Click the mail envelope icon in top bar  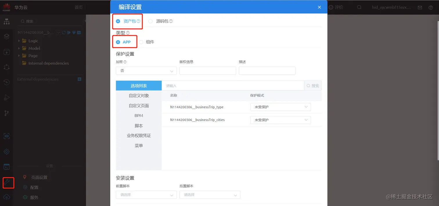[420, 7]
